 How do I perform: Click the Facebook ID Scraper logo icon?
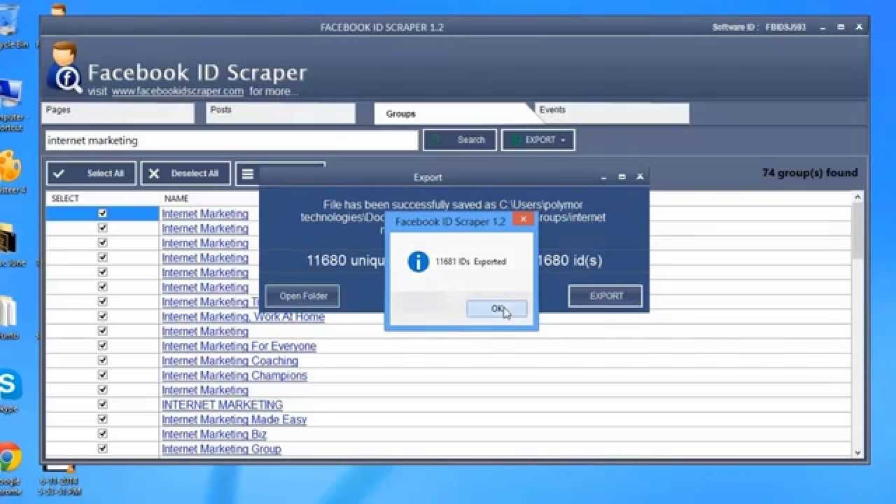[64, 67]
